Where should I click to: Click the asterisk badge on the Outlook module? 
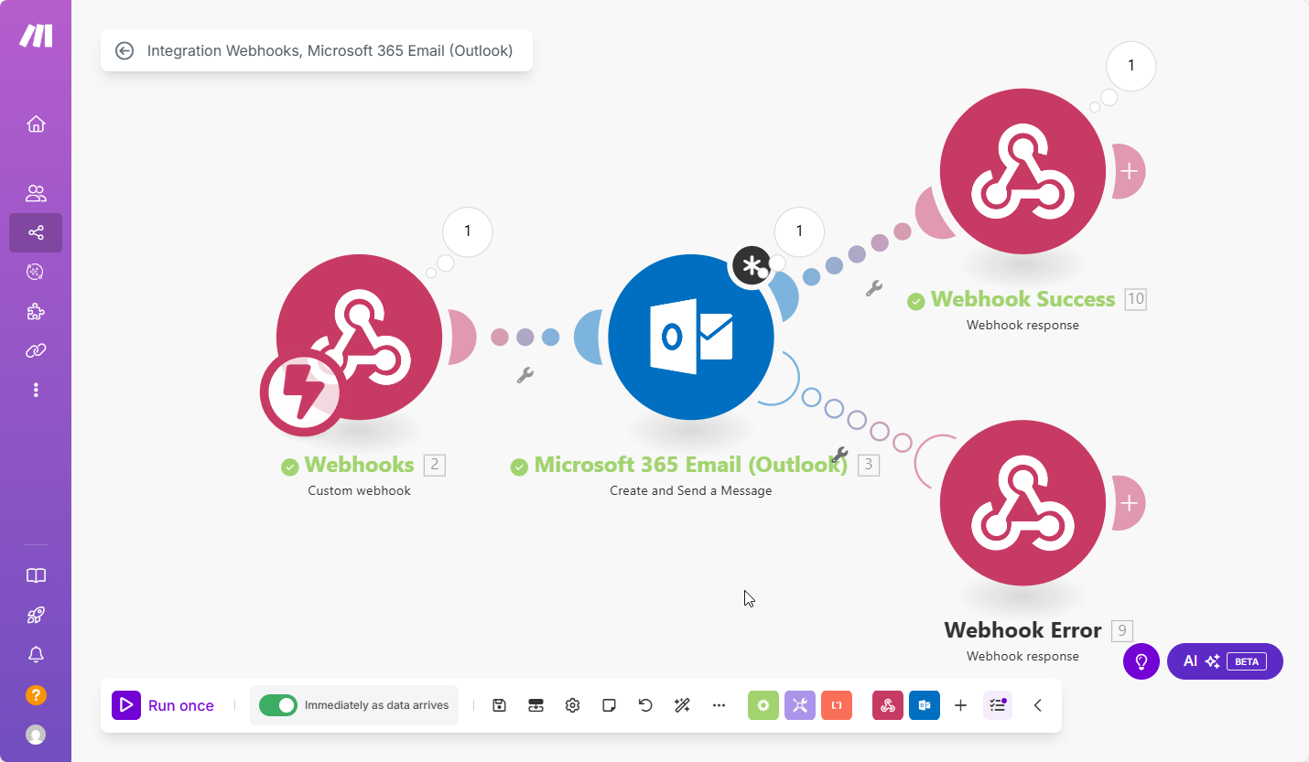(751, 266)
